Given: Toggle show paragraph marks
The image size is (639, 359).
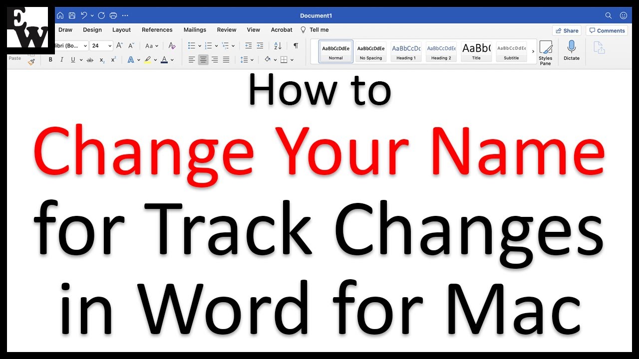Looking at the screenshot, I should (x=296, y=46).
